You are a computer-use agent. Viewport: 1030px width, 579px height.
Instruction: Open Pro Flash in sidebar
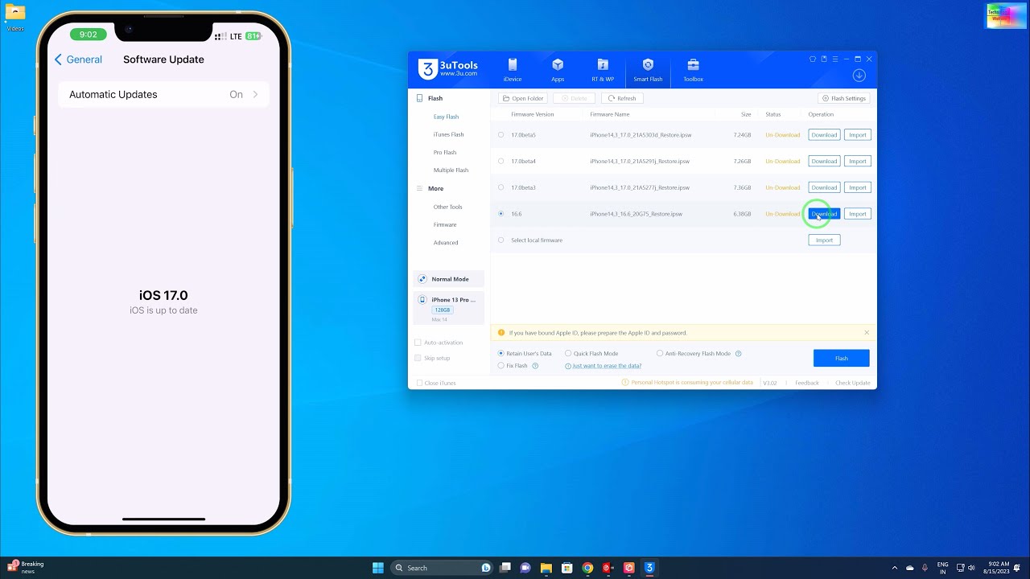point(445,152)
